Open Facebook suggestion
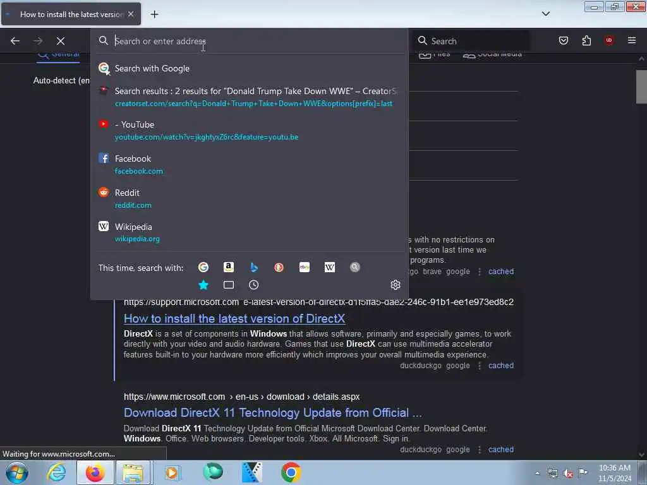This screenshot has height=485, width=647. pos(249,165)
